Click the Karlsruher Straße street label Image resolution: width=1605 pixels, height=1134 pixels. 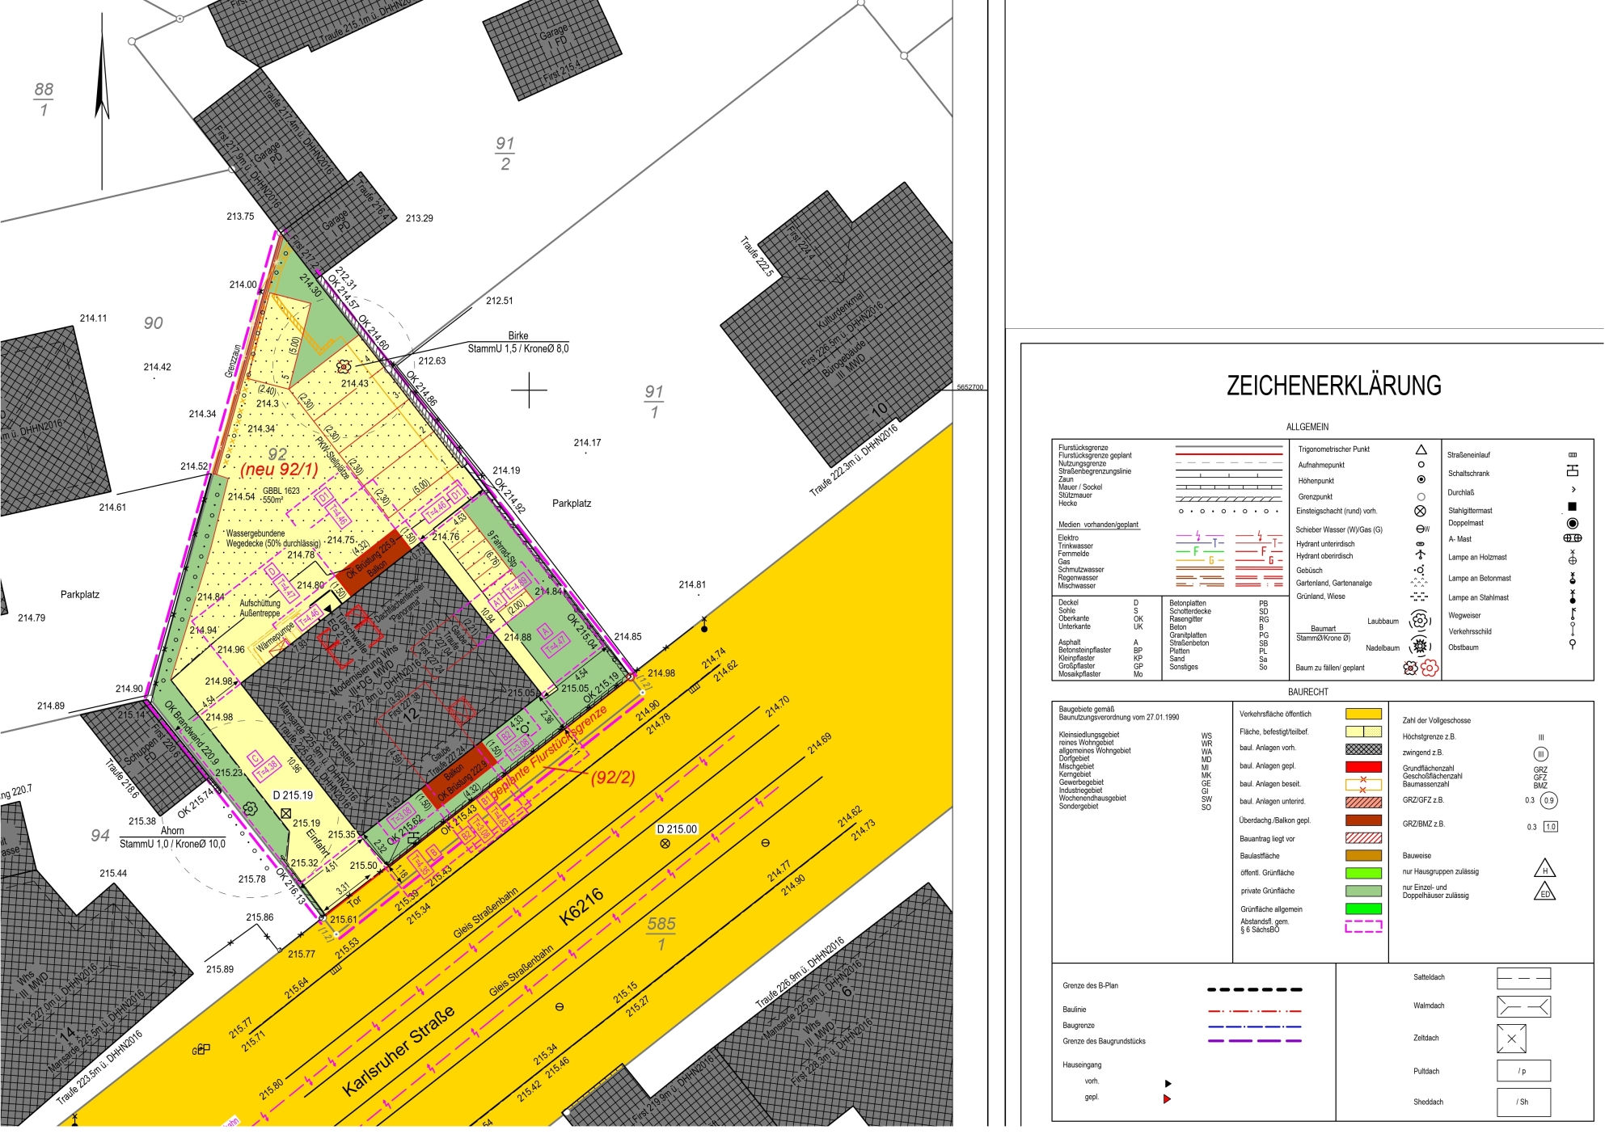[x=398, y=1051]
